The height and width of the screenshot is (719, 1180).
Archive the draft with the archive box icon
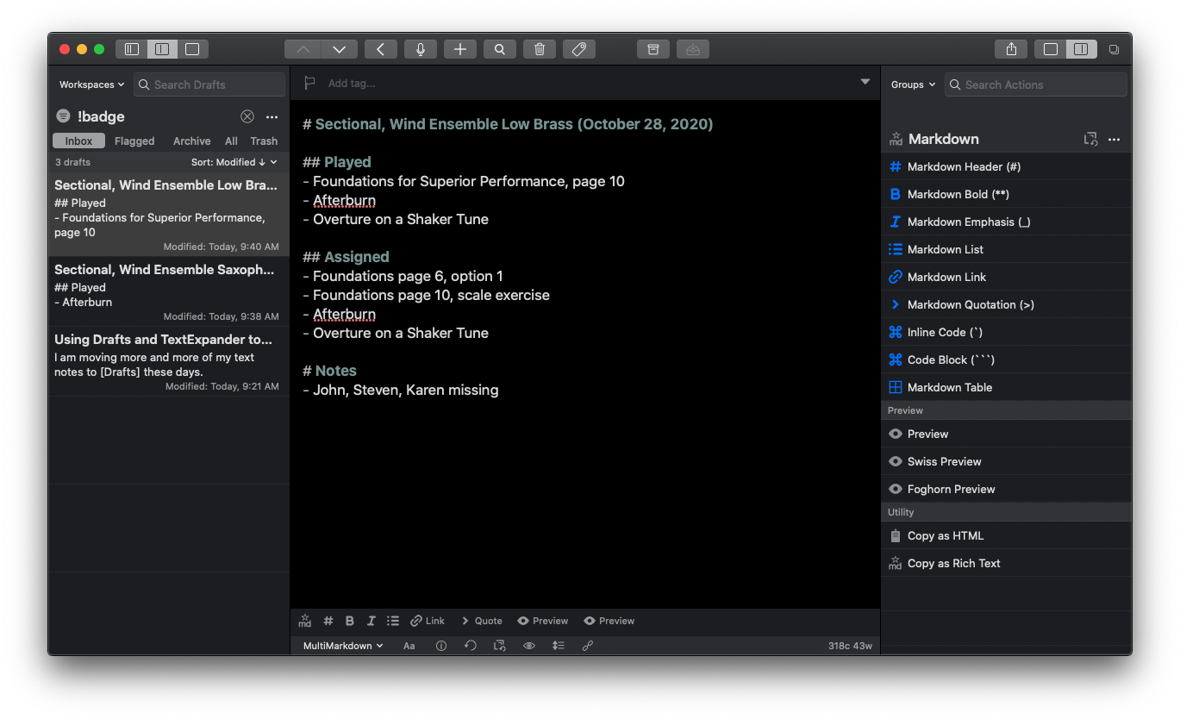(x=653, y=49)
